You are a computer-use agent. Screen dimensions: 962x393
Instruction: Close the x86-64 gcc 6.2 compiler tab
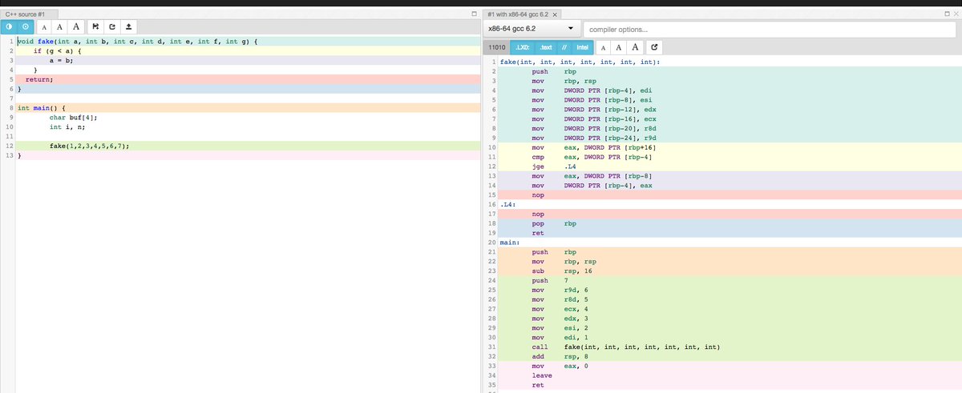coord(556,14)
